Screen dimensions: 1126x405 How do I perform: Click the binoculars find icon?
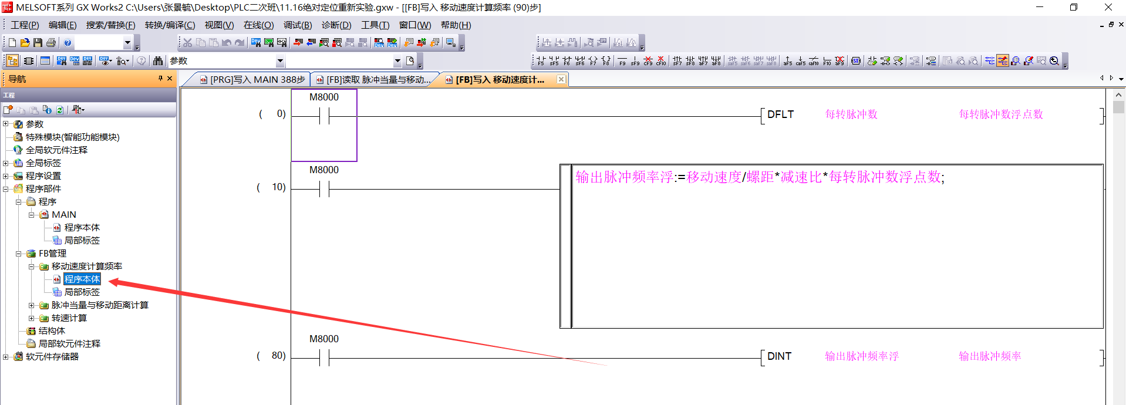coord(157,61)
